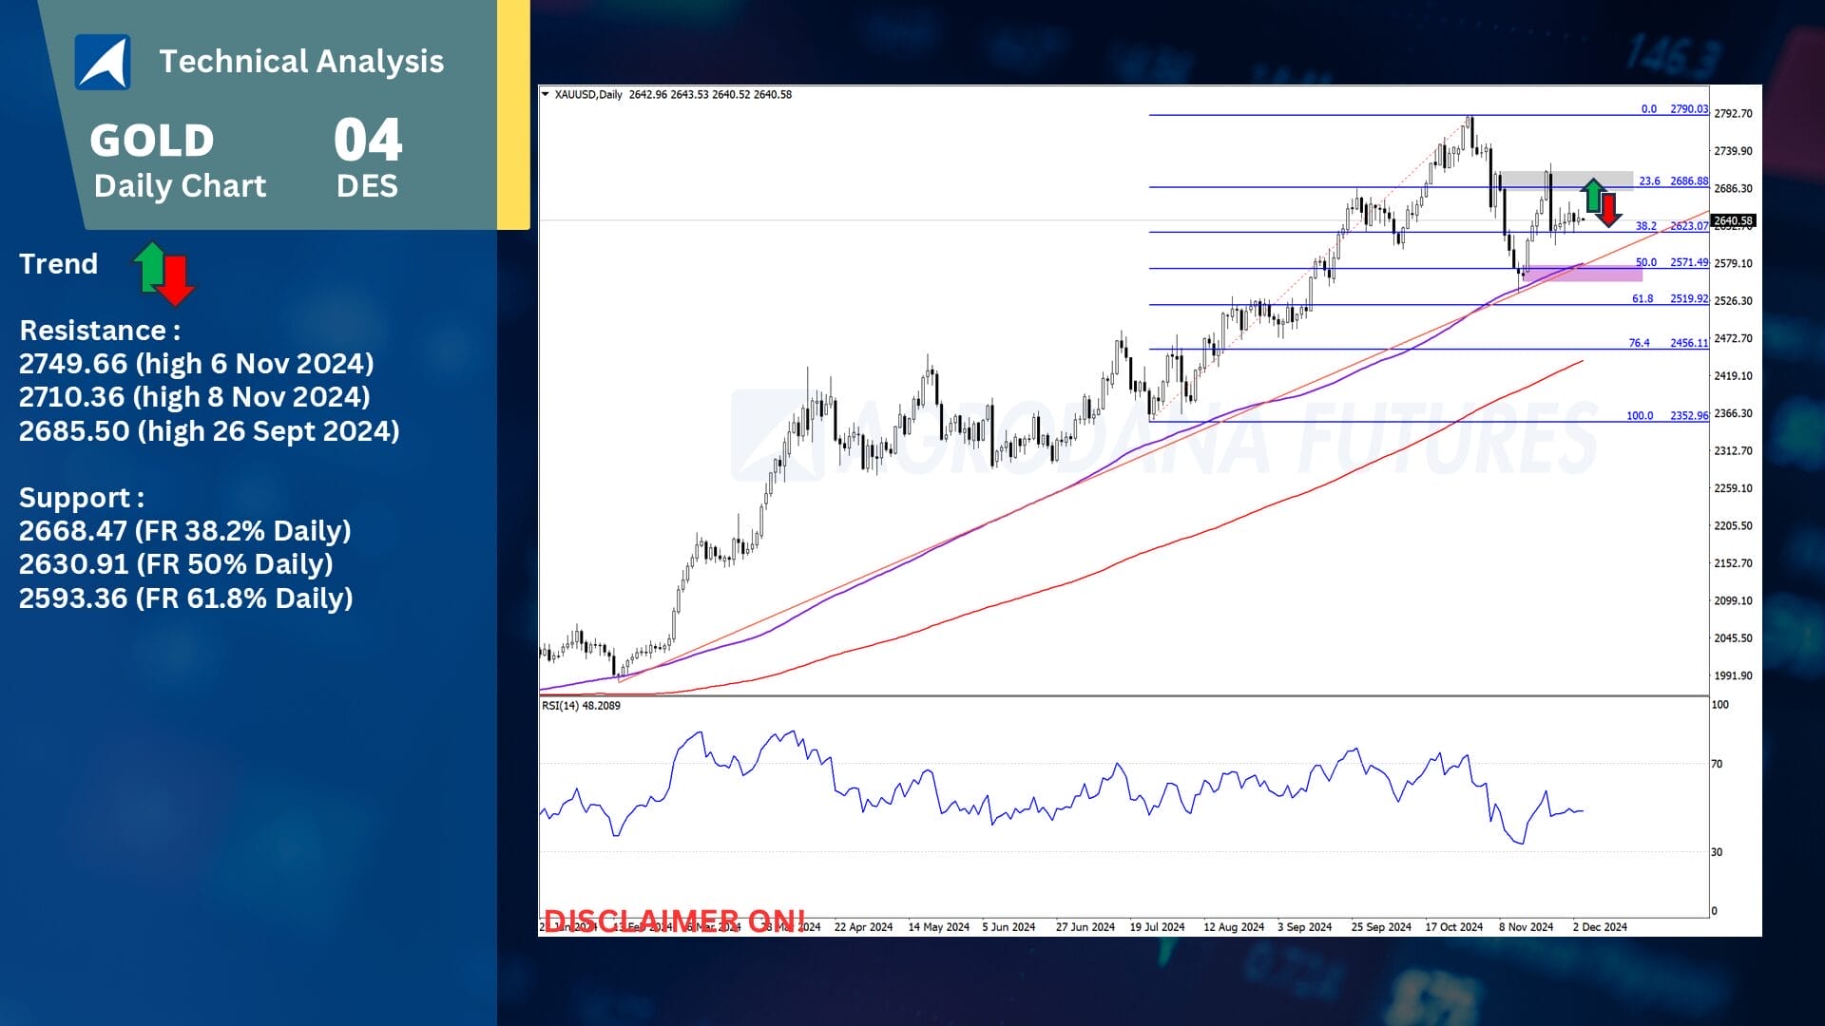The image size is (1825, 1026).
Task: Click the green up arrow on chart
Action: pyautogui.click(x=1593, y=195)
